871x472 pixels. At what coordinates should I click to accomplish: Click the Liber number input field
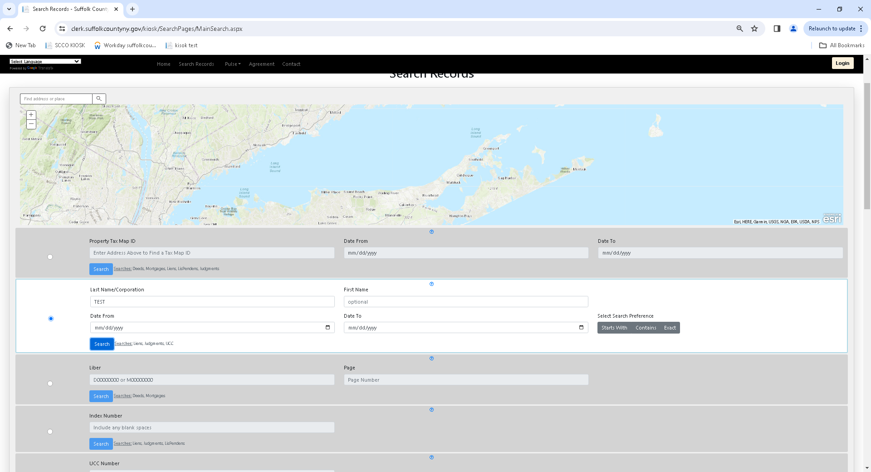pos(212,380)
